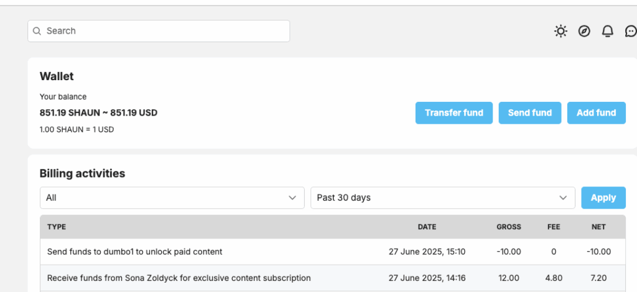Focus the Search text field
The height and width of the screenshot is (292, 637).
(x=159, y=31)
